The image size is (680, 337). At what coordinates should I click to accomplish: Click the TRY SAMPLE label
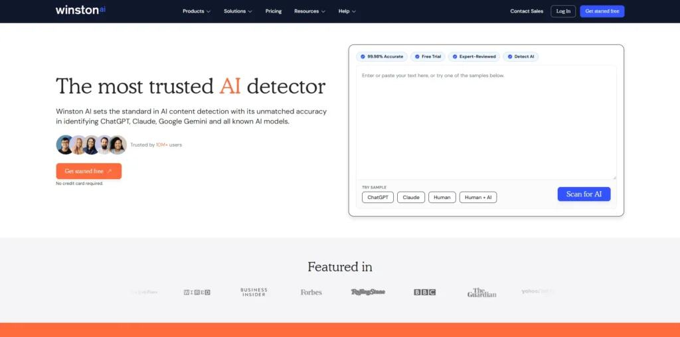pos(374,187)
